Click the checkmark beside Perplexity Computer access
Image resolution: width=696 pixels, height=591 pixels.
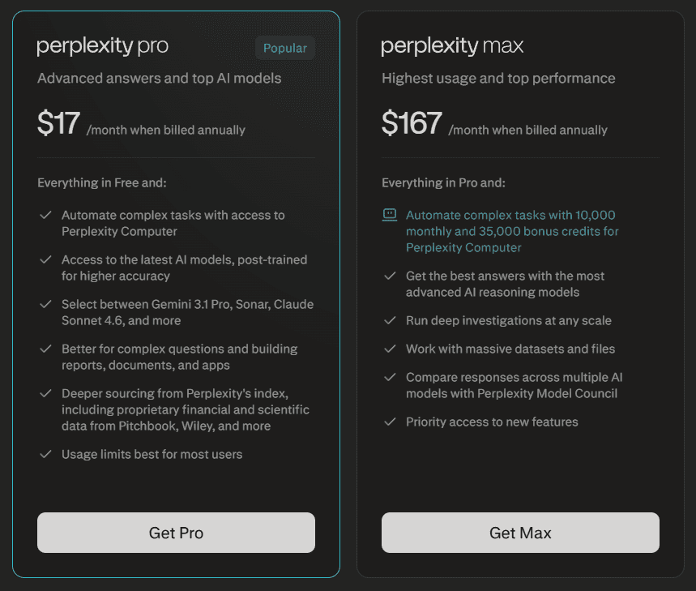pos(46,216)
